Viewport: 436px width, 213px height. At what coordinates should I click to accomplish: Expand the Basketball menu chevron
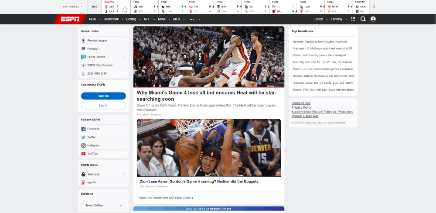tap(122, 20)
